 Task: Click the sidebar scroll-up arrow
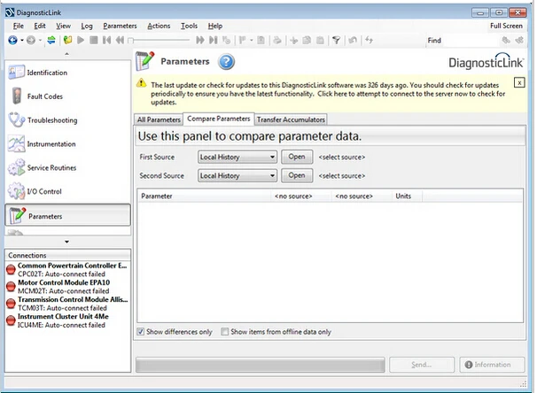click(x=66, y=54)
